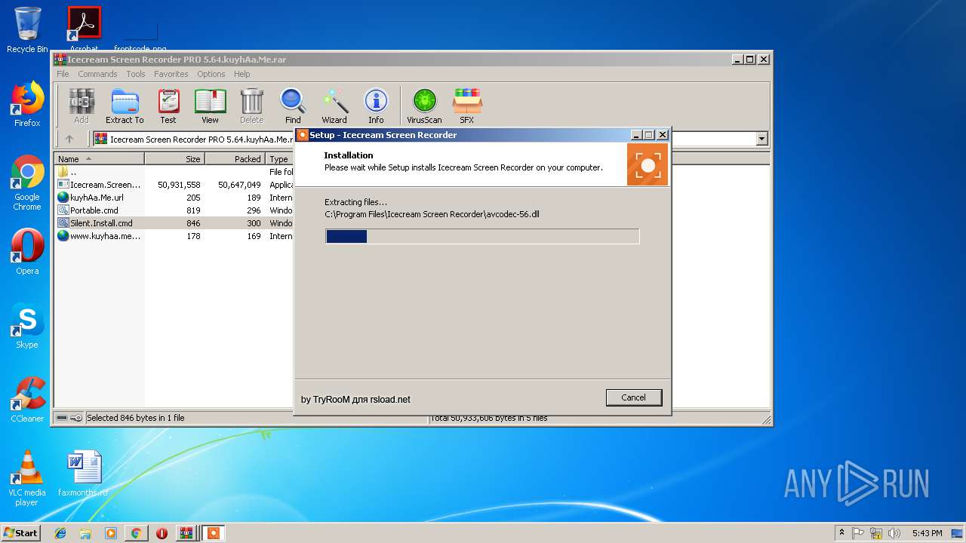Sort file list by Type column
Image resolution: width=966 pixels, height=543 pixels.
coord(279,159)
